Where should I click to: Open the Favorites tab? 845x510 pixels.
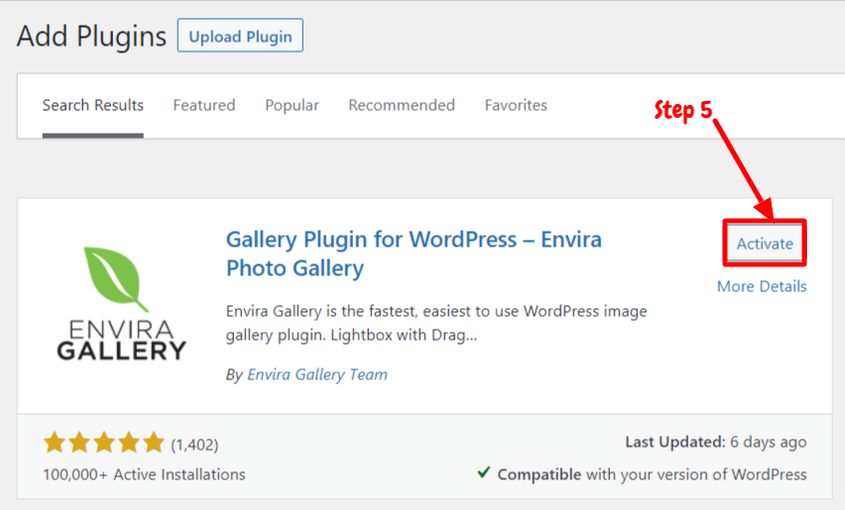pyautogui.click(x=516, y=105)
